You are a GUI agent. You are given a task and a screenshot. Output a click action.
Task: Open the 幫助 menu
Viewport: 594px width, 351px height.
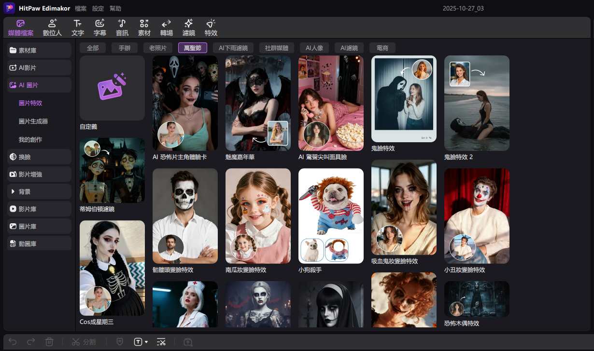click(115, 8)
